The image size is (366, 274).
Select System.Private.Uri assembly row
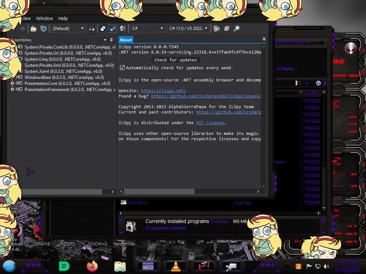[x=68, y=53]
